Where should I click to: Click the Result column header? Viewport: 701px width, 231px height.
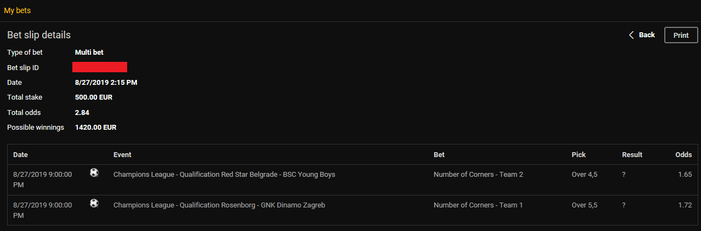[x=632, y=155]
